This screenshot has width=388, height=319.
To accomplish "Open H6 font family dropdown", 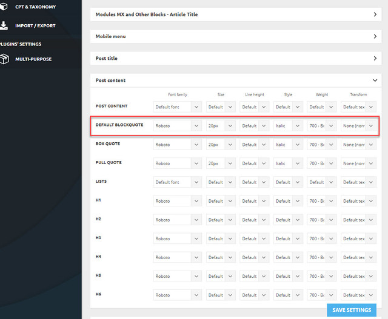I will (x=178, y=295).
